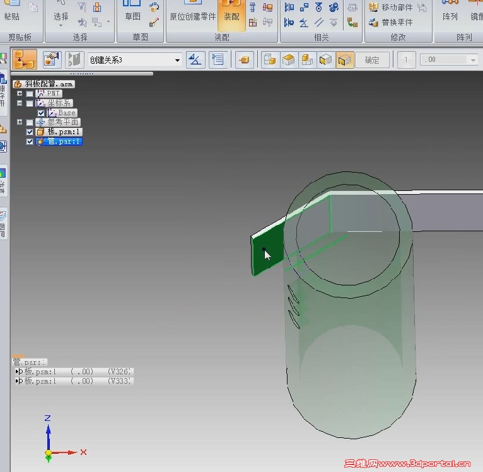Click the options hand icon on command bar
Image resolution: width=483 pixels, height=472 pixels.
click(x=52, y=59)
